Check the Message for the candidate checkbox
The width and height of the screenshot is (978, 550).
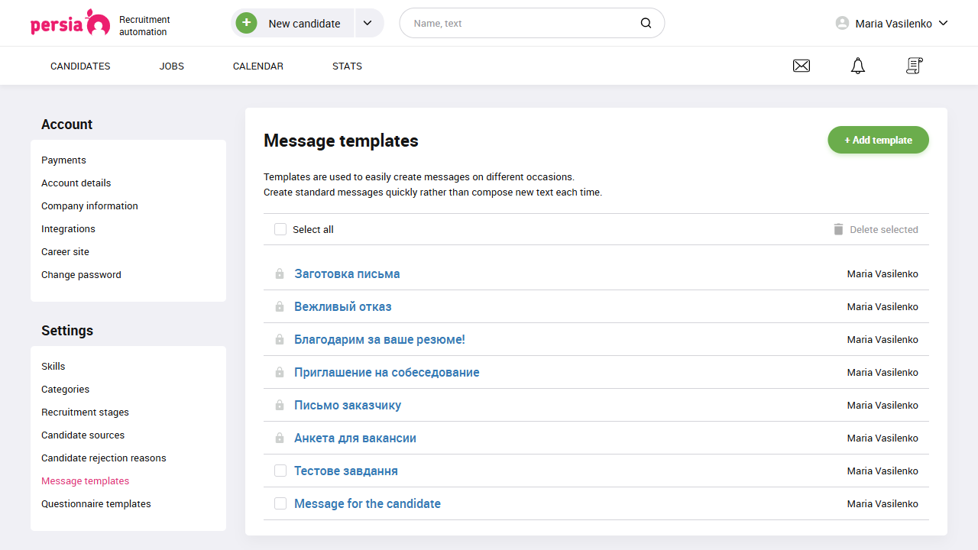pos(280,503)
